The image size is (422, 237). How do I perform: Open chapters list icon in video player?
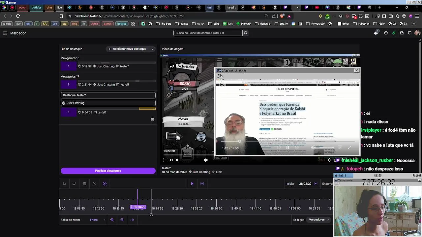(165, 160)
